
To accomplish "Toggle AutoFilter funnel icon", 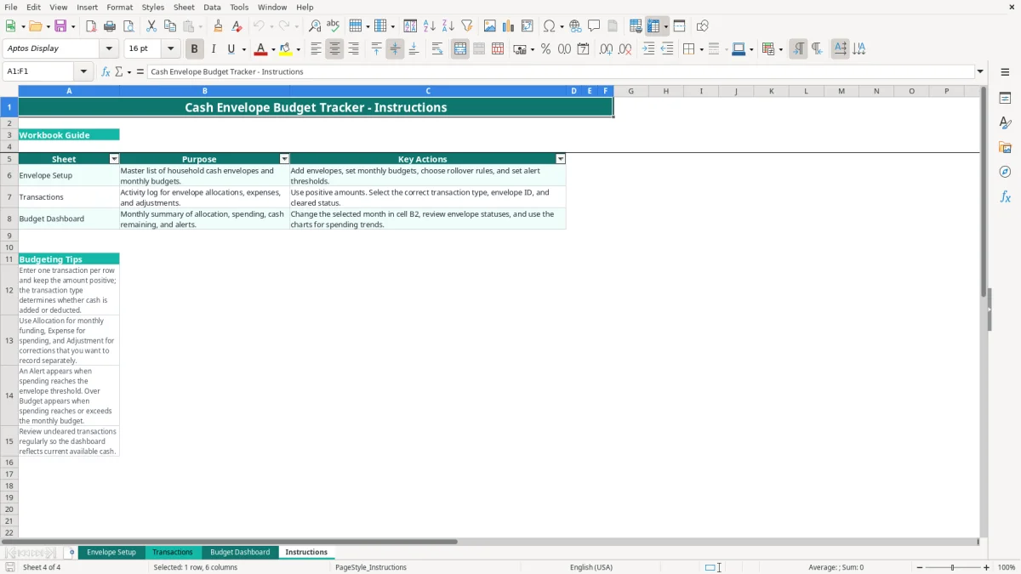I will pos(467,26).
